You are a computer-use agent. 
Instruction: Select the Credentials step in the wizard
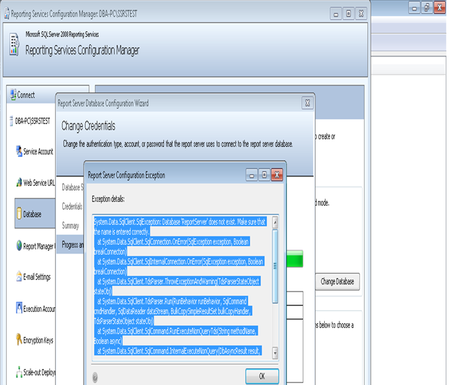(72, 206)
